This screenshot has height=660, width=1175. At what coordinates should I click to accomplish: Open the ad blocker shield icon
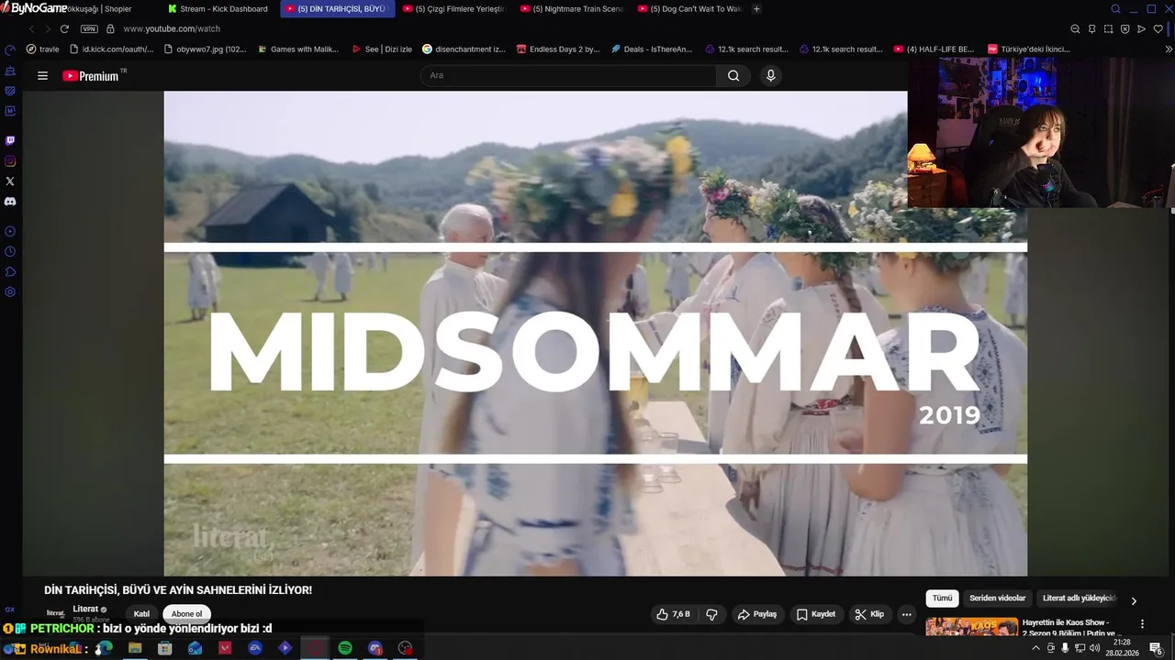coord(1125,29)
